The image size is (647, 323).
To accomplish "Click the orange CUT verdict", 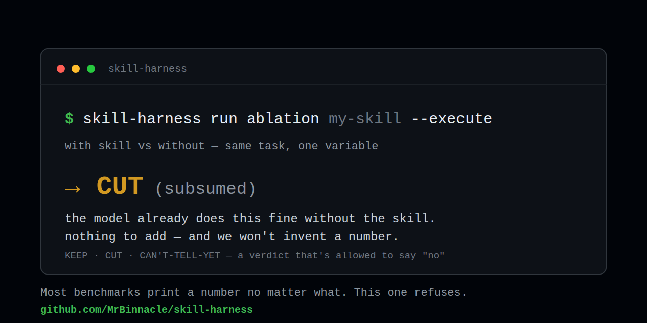I will (x=119, y=186).
